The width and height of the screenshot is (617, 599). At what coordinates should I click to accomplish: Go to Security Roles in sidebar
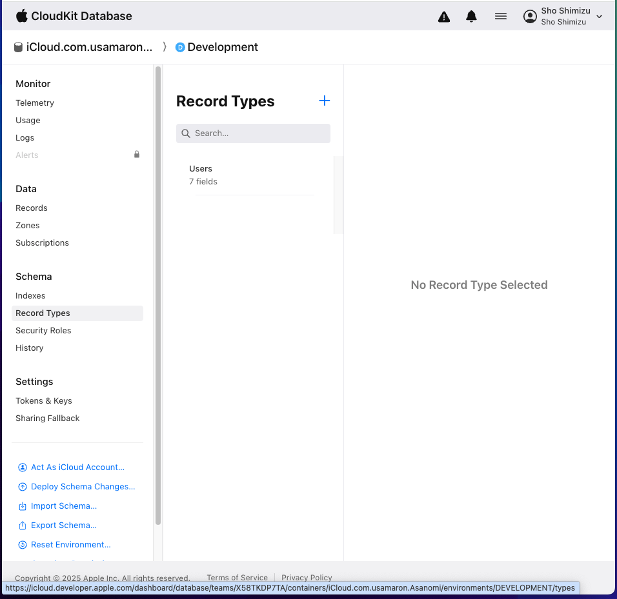pyautogui.click(x=43, y=331)
